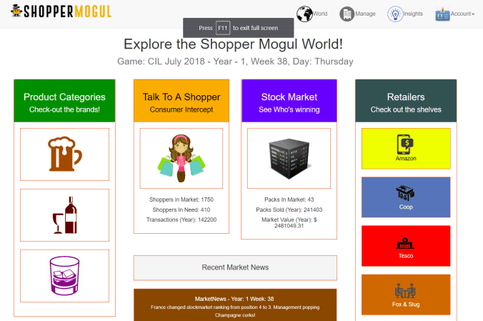Image resolution: width=483 pixels, height=321 pixels.
Task: Select the World menu item
Action: point(320,14)
